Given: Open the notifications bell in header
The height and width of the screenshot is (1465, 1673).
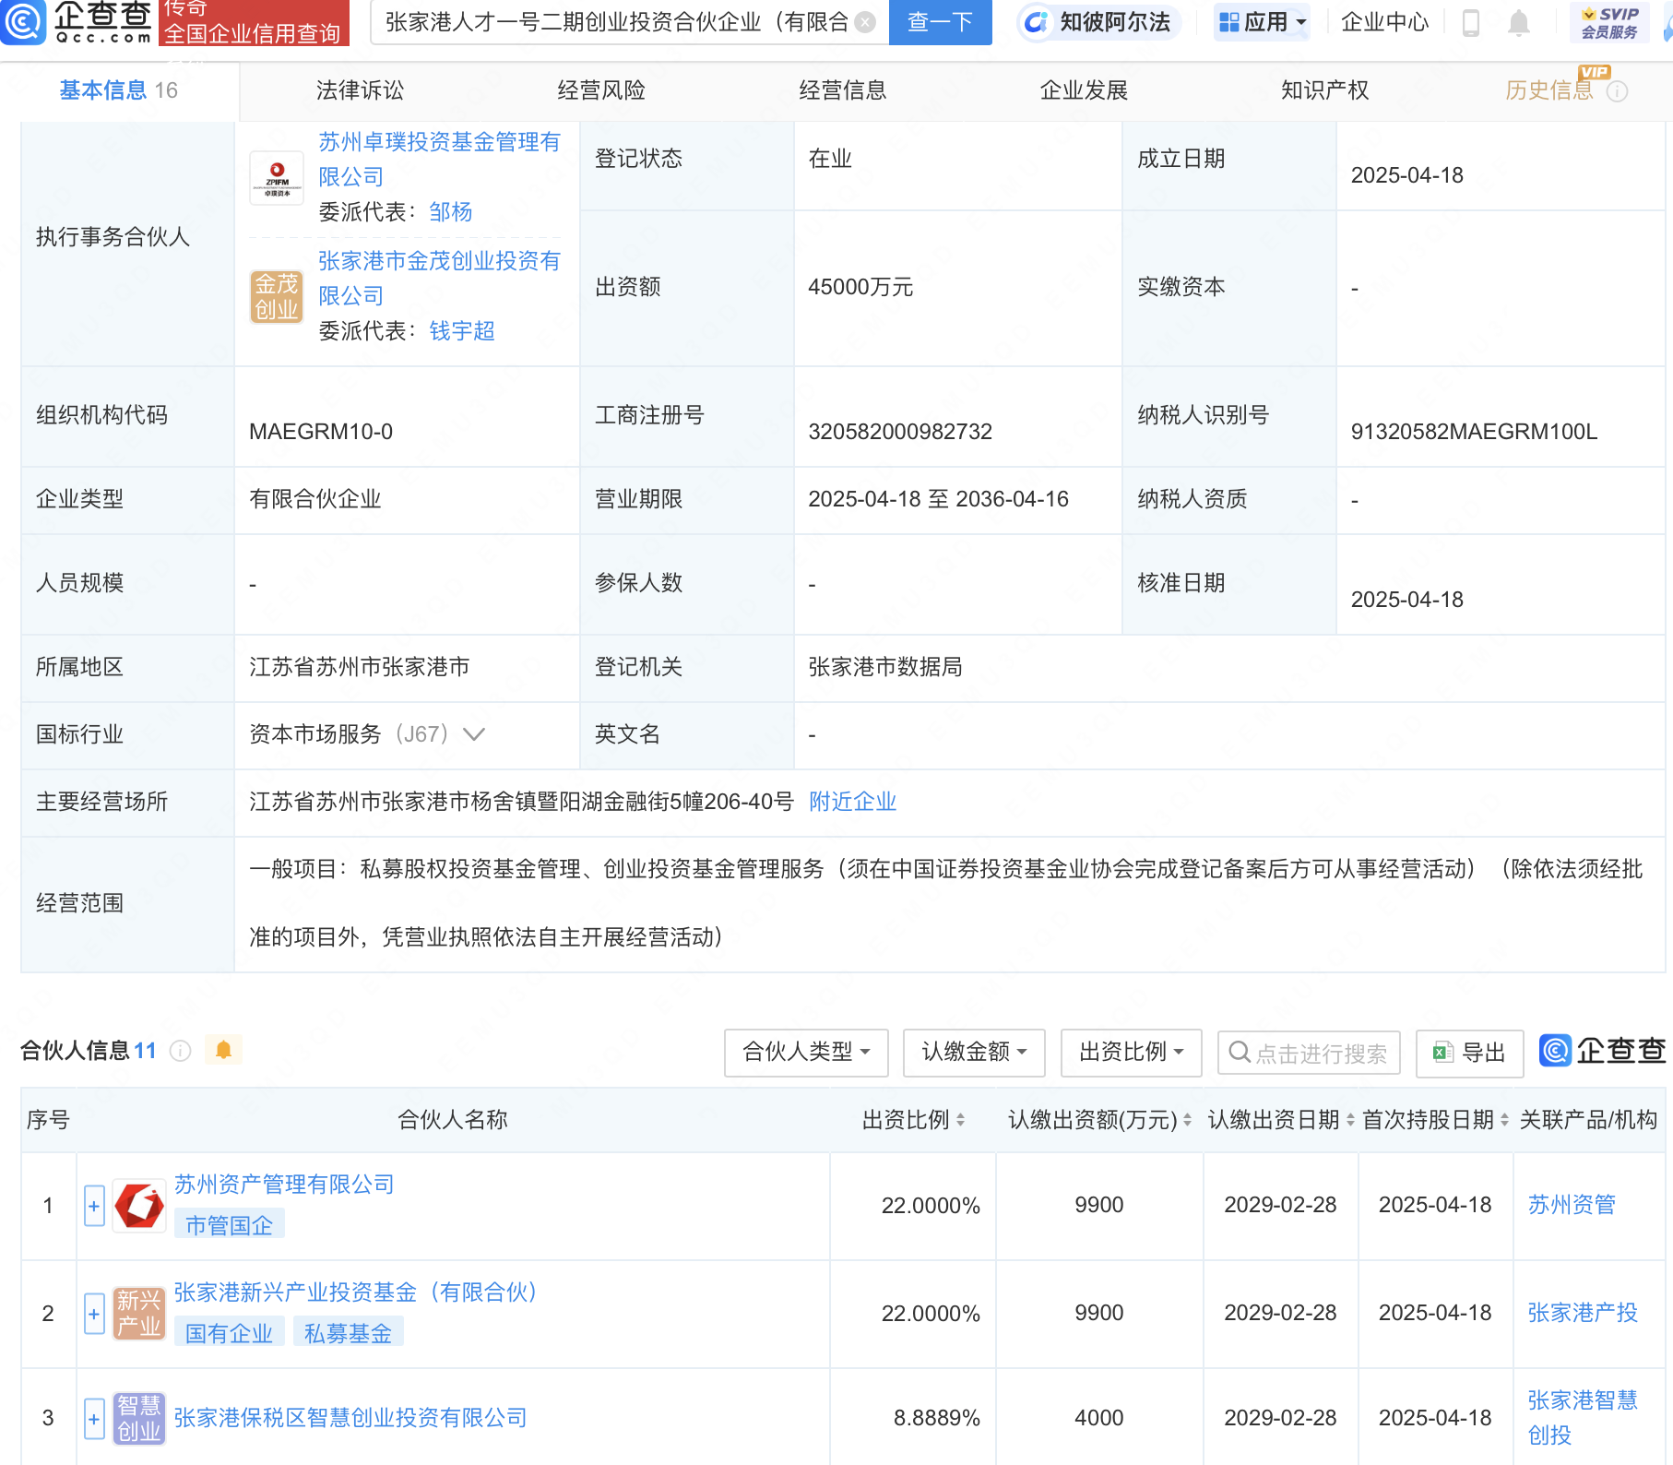Looking at the screenshot, I should coord(1518,22).
